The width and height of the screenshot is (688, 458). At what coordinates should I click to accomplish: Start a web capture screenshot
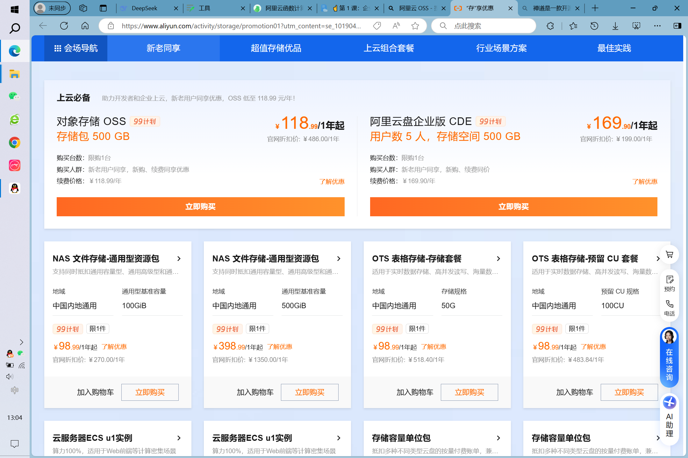636,26
